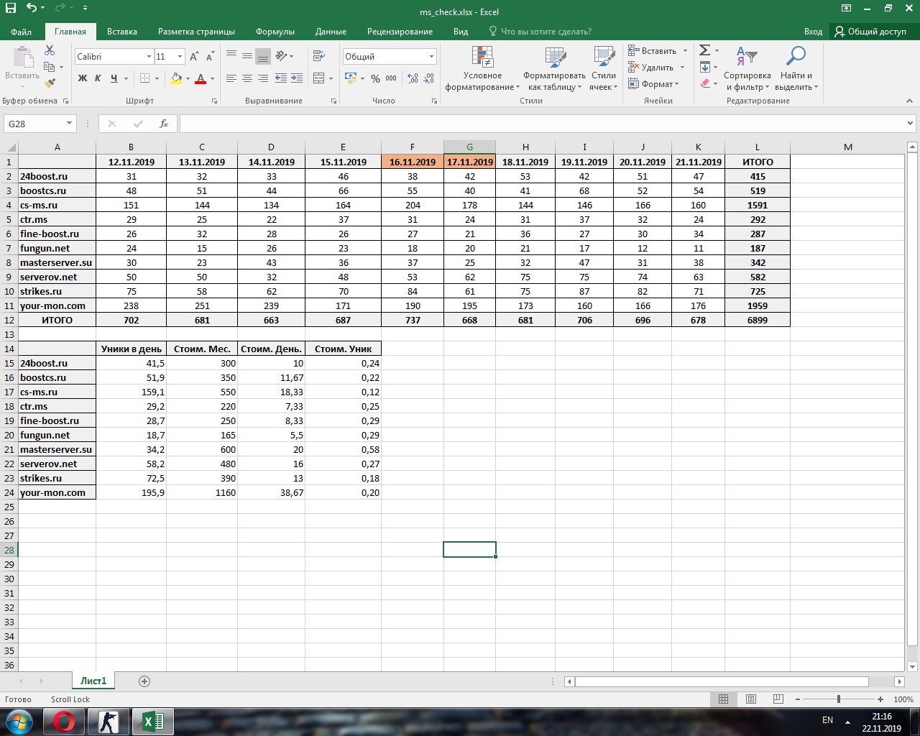Activate the Format Painter brush

[50, 83]
